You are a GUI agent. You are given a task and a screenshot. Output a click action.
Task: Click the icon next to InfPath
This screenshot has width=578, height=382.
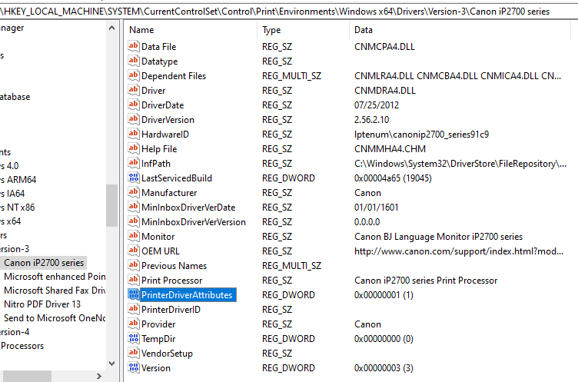pyautogui.click(x=134, y=164)
